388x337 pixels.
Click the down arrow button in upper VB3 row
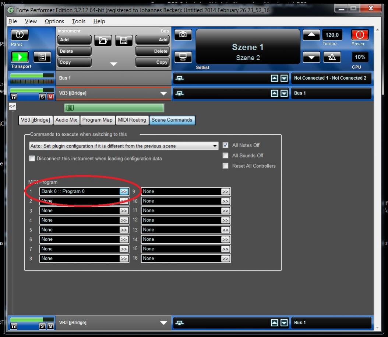[284, 93]
